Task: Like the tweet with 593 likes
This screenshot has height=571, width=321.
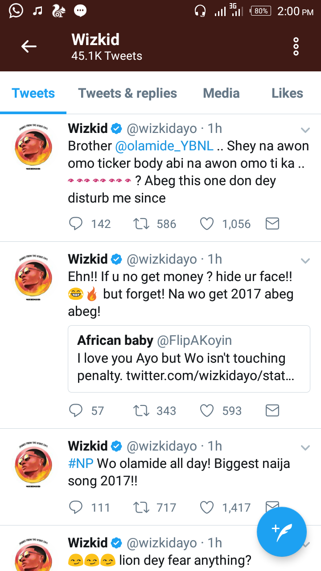Action: [x=207, y=410]
